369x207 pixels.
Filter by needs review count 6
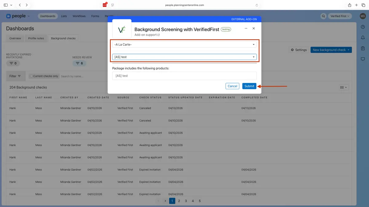coord(79,63)
